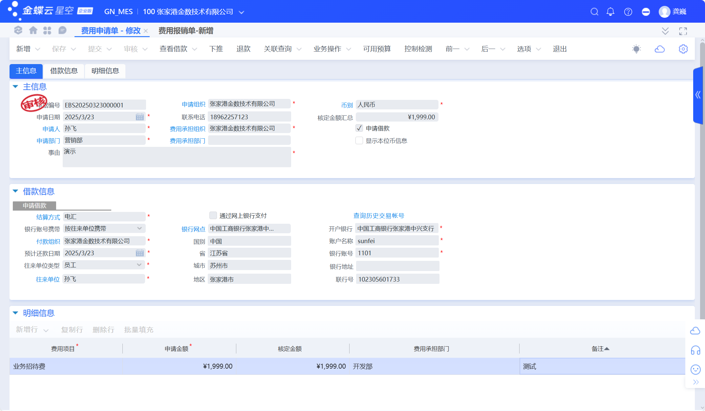Image resolution: width=705 pixels, height=411 pixels.
Task: Enable 显示本位币信息 checkbox
Action: tap(359, 141)
